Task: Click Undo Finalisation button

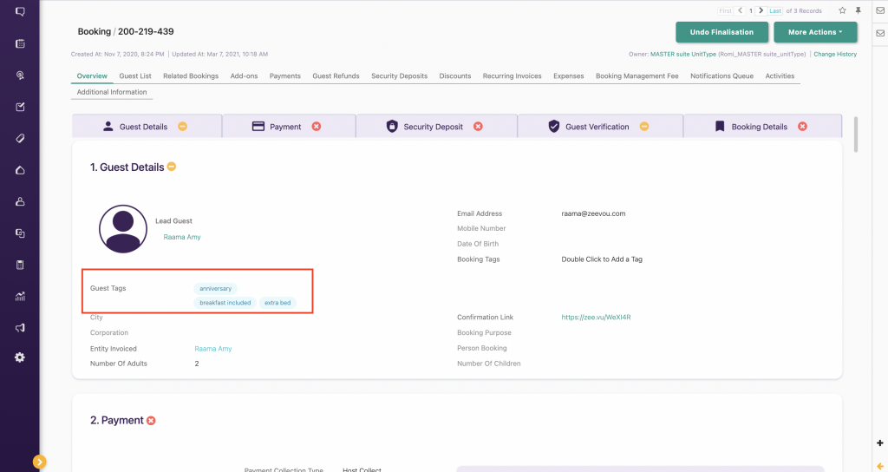Action: tap(721, 32)
